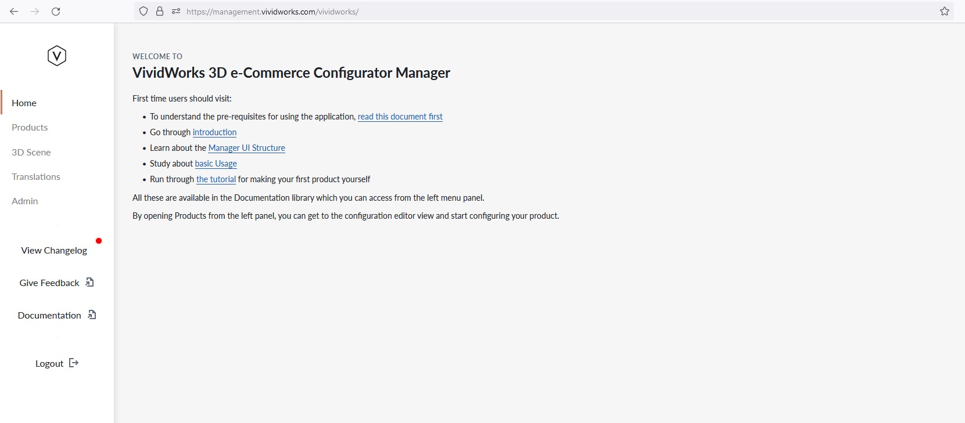The width and height of the screenshot is (965, 423).
Task: Click the external link icon beside Give Feedback
Action: point(89,282)
